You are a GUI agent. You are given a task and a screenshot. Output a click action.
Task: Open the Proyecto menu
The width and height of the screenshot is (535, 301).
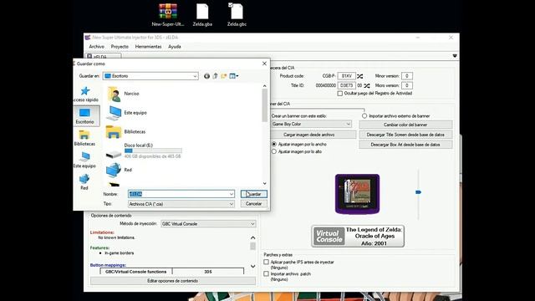pyautogui.click(x=120, y=47)
